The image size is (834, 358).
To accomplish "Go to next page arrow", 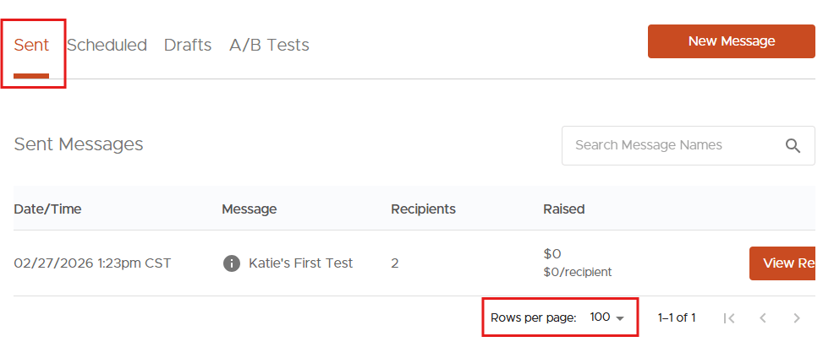I will (796, 318).
